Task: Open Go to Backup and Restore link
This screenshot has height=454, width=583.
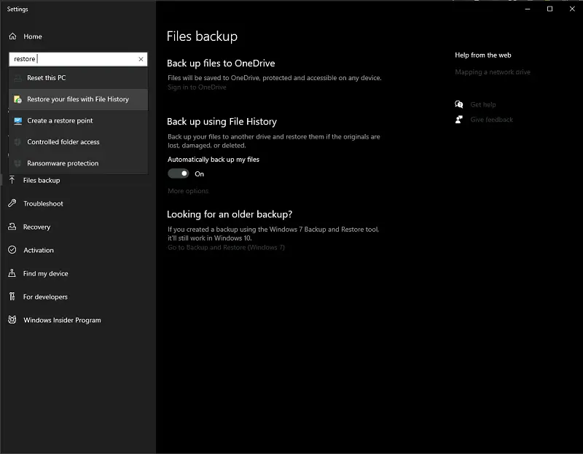Action: click(x=226, y=248)
